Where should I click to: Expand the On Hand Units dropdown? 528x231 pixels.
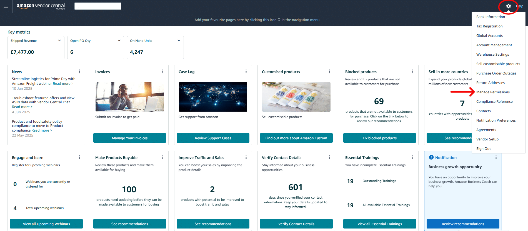[179, 41]
